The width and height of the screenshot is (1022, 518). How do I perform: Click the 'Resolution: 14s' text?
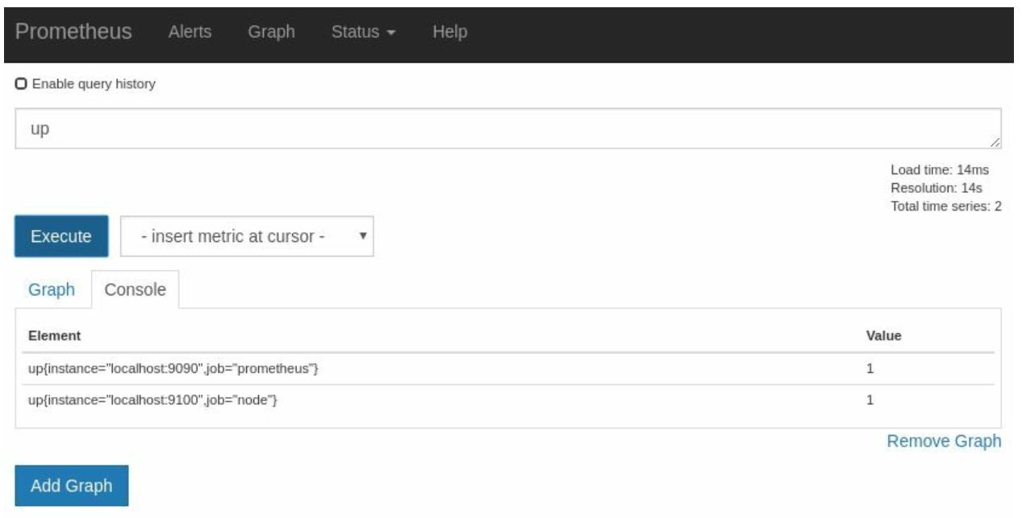tap(936, 188)
